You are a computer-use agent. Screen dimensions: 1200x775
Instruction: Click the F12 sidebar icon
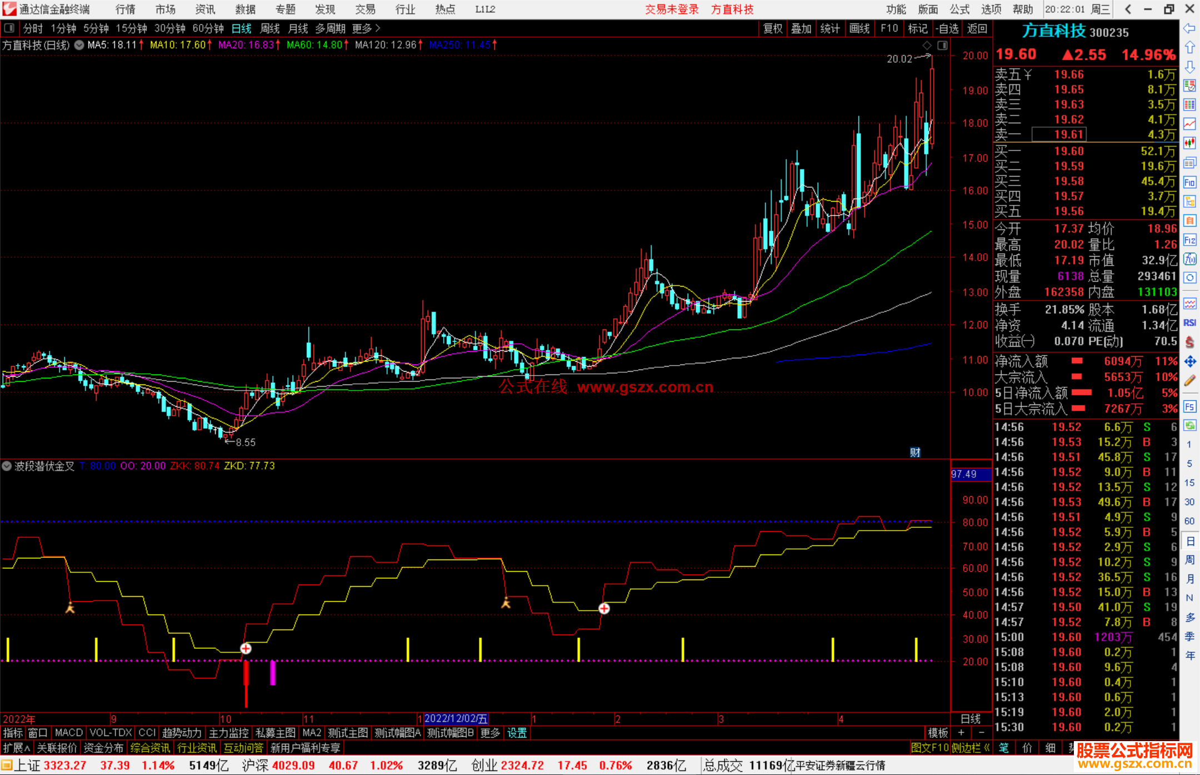click(1189, 240)
